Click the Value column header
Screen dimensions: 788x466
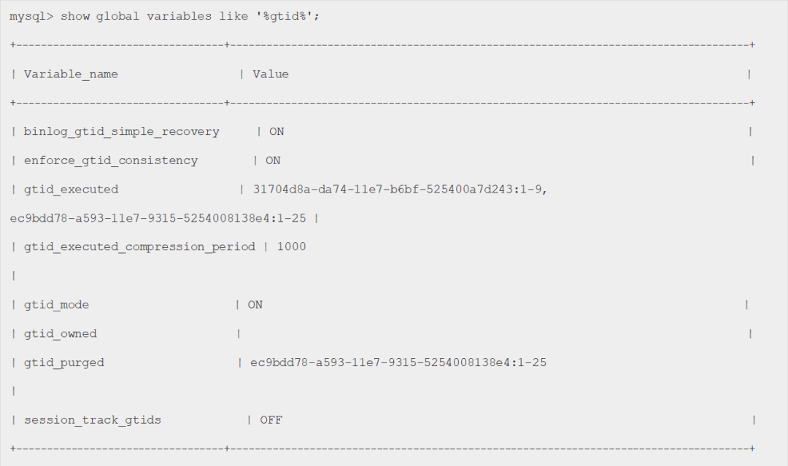(271, 74)
